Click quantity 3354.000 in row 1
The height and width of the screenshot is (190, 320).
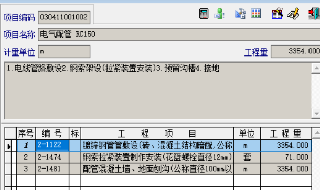coord(286,146)
